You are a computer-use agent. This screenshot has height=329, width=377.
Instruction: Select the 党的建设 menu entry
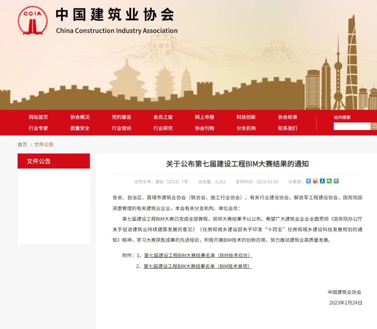click(x=121, y=117)
